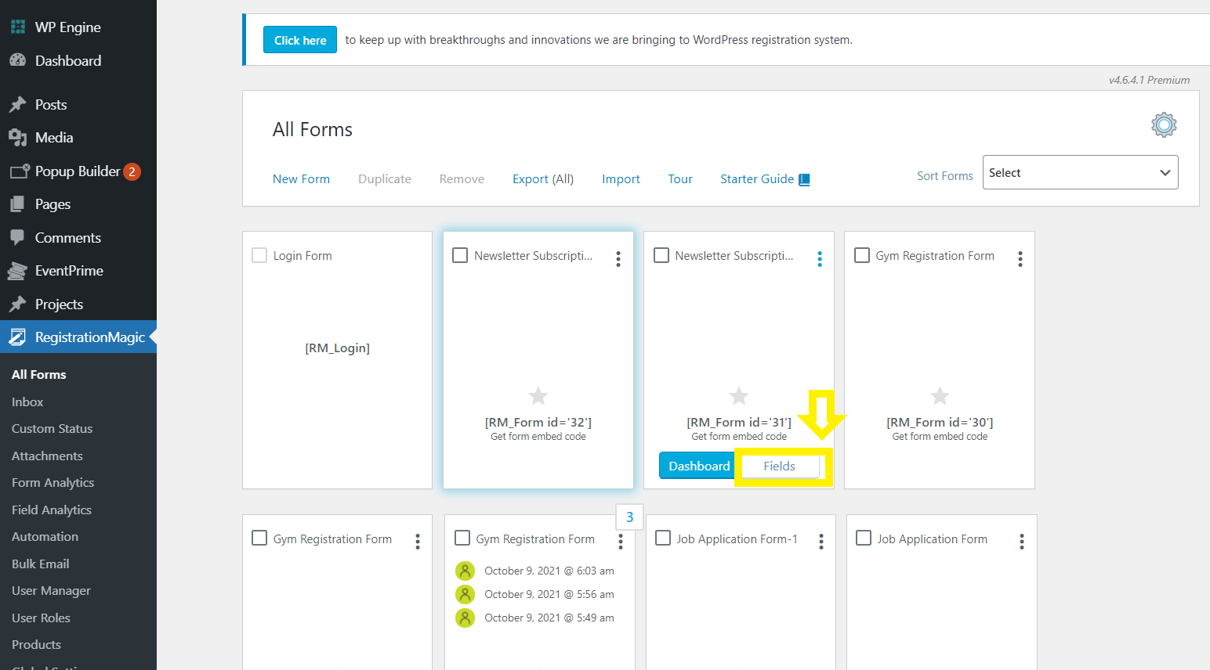Screen dimensions: 1210x670
Task: Click the Posts pin icon
Action: point(18,104)
